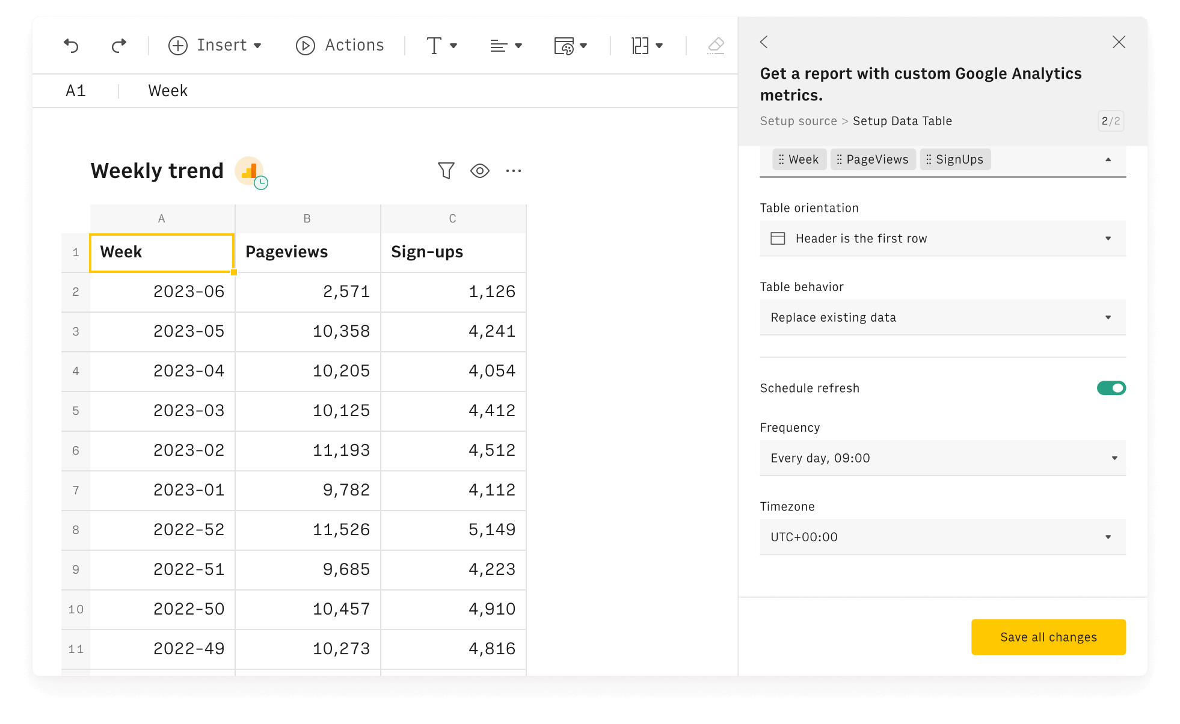
Task: Select cell with 2023-03
Action: (x=162, y=411)
